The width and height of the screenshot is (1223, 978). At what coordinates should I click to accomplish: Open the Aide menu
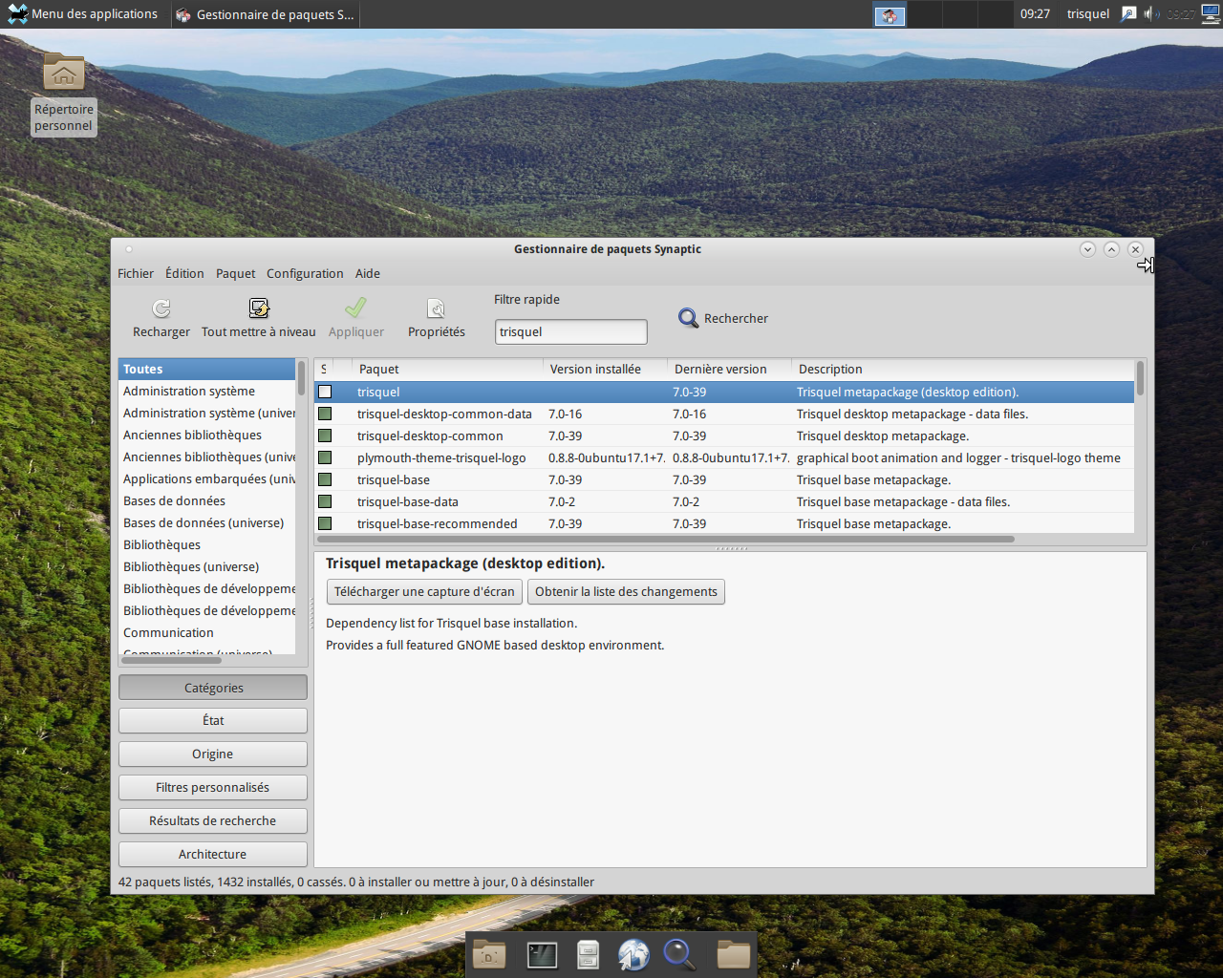coord(368,273)
